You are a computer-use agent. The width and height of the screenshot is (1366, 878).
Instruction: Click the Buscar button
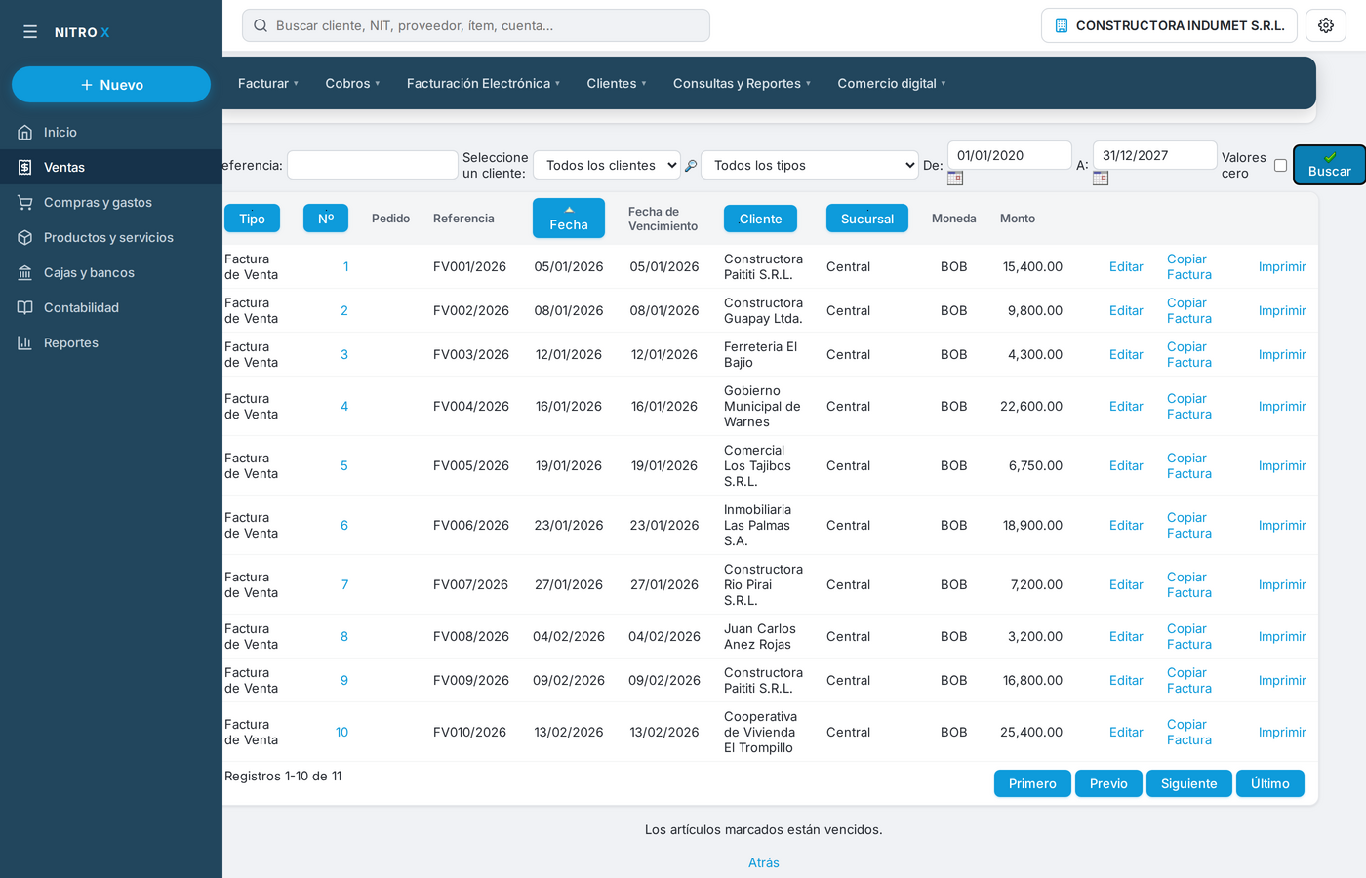coord(1329,165)
